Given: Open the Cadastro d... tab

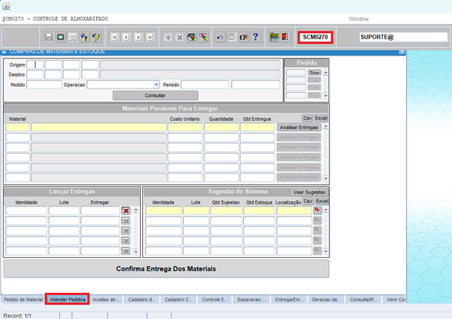Looking at the screenshot, I should [x=142, y=299].
